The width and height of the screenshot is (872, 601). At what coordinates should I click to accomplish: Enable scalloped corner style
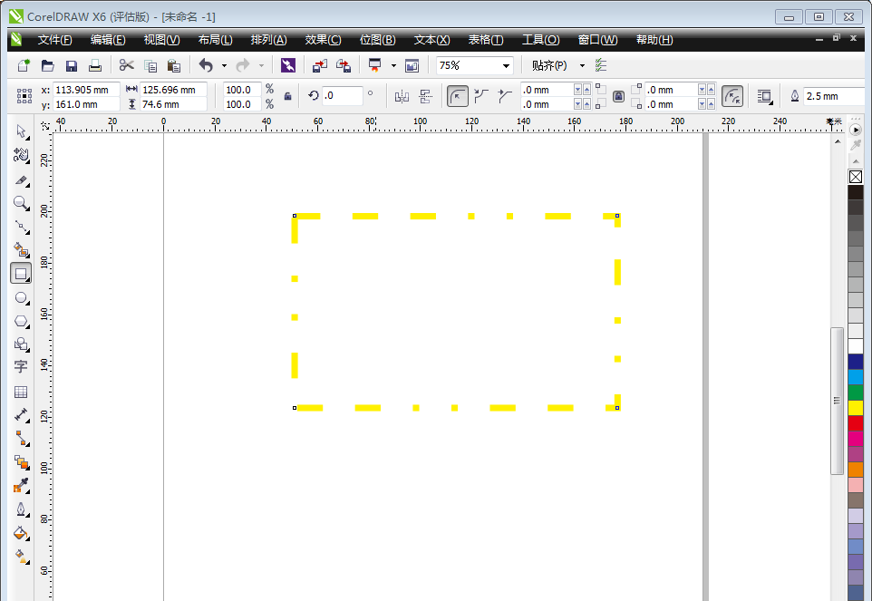pyautogui.click(x=481, y=96)
